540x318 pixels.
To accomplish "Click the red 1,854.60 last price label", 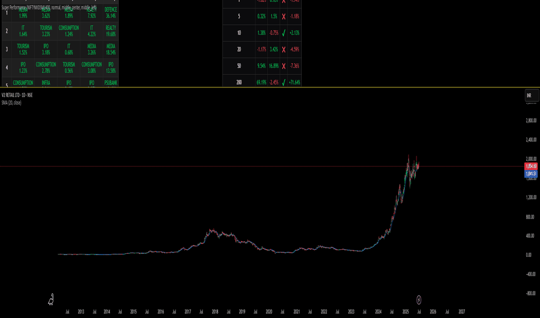I will coord(531,166).
